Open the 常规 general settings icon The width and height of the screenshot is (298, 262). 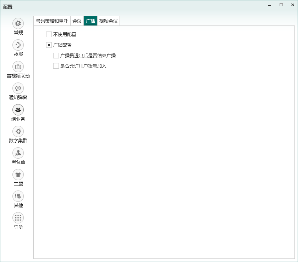(18, 23)
